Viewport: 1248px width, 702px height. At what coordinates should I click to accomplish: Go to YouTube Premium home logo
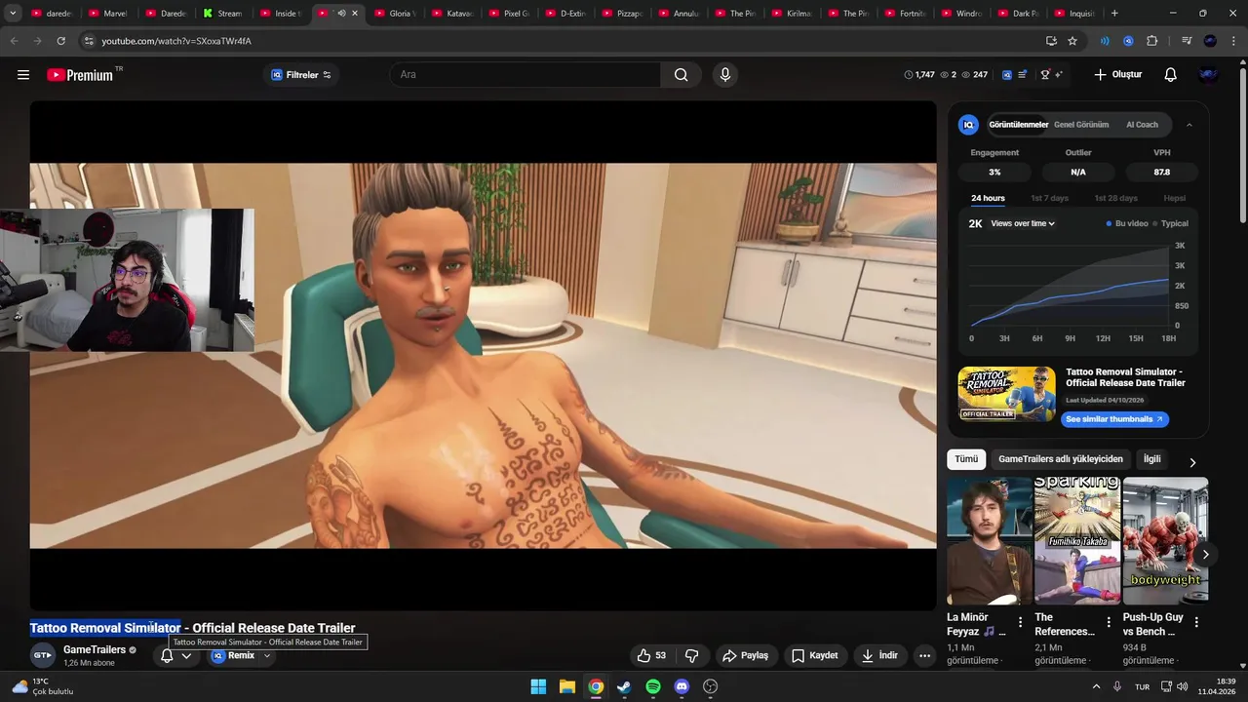[x=80, y=75]
